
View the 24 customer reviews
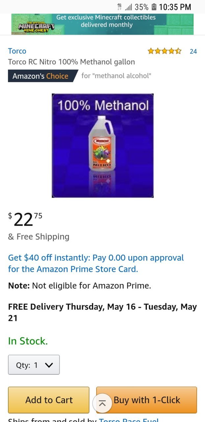(193, 51)
